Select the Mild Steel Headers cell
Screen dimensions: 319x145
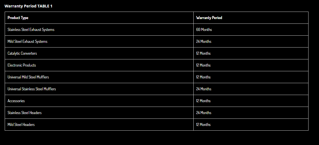(x=99, y=125)
